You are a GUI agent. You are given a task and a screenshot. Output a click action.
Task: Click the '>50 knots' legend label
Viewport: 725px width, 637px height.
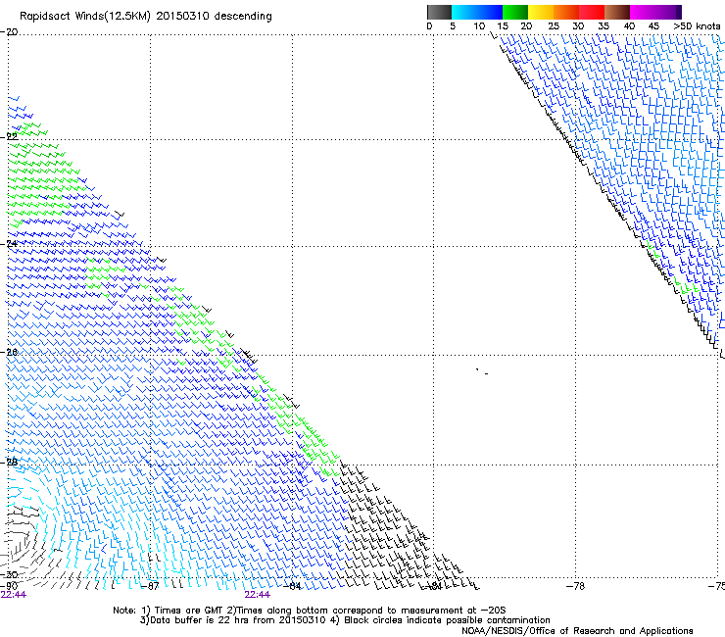pos(697,26)
